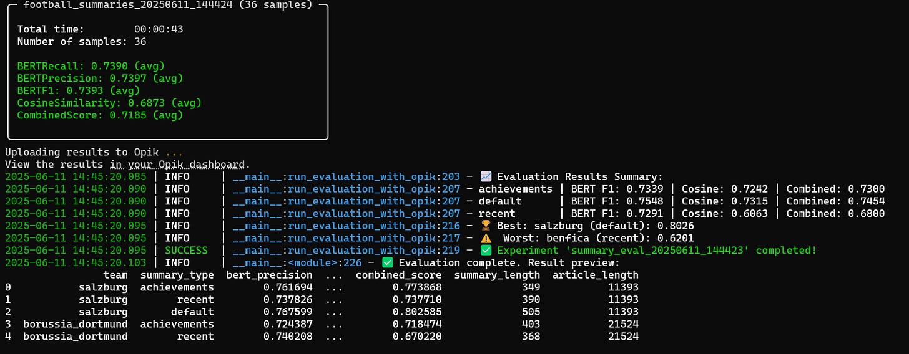The height and width of the screenshot is (354, 909).
Task: Click summary_length value 349
Action: click(x=531, y=287)
